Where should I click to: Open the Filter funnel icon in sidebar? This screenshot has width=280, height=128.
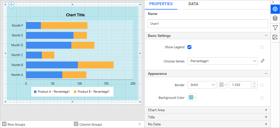tap(275, 28)
